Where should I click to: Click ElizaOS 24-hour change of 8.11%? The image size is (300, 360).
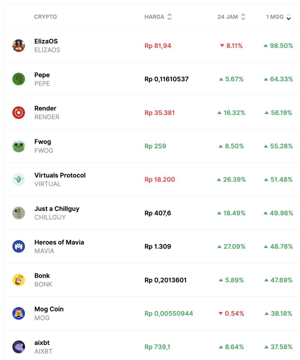[231, 46]
